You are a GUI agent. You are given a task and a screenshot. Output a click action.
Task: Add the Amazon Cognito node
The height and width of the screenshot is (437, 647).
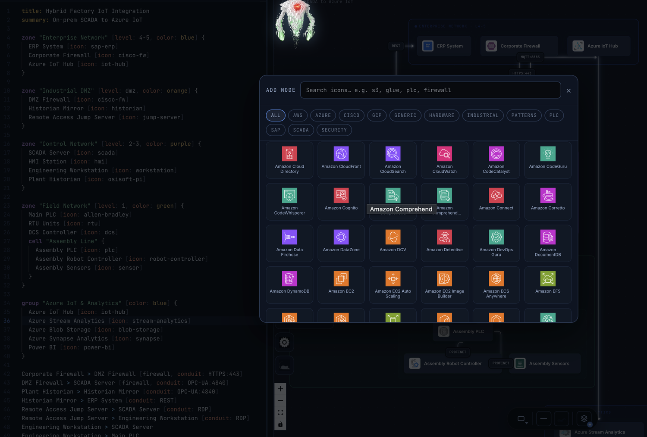click(341, 202)
